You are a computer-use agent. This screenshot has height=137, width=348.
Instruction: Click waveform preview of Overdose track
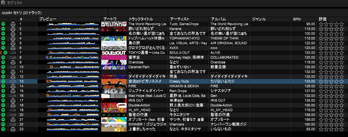[x=73, y=62]
